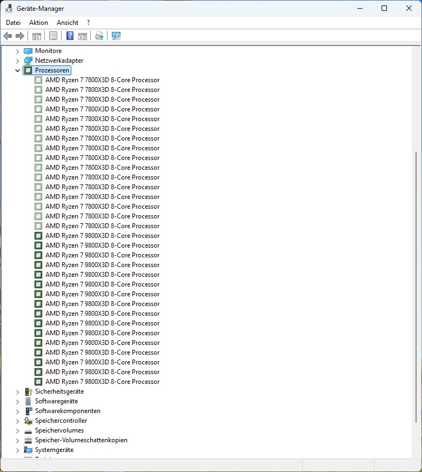
Task: Click the Sicherheitsgeräte key icon
Action: tap(28, 391)
